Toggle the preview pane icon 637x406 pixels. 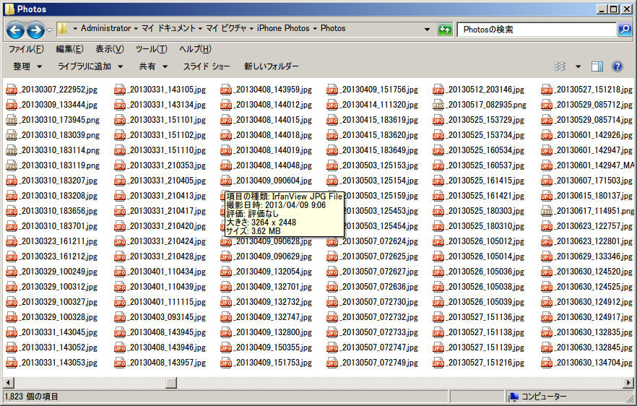[x=597, y=66]
